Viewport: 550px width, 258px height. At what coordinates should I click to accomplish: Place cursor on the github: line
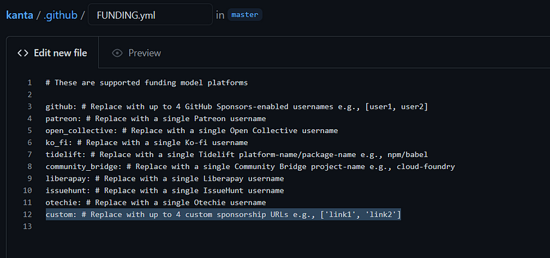coord(237,107)
